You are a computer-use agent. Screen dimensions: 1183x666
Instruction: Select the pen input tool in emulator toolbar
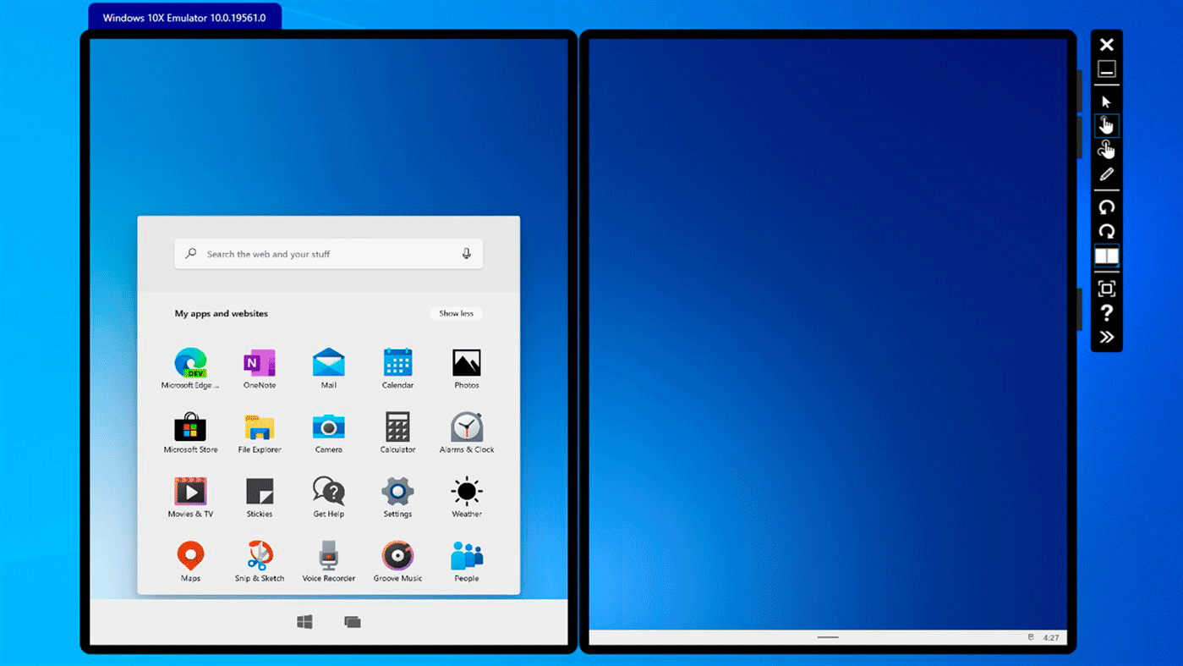(1107, 174)
